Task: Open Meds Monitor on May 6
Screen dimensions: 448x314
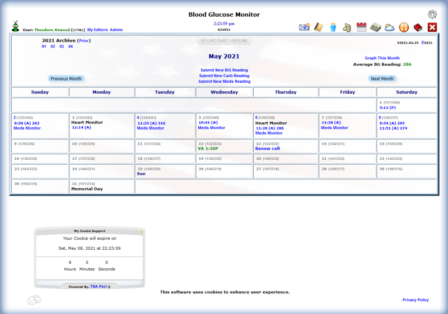Action: (x=269, y=133)
